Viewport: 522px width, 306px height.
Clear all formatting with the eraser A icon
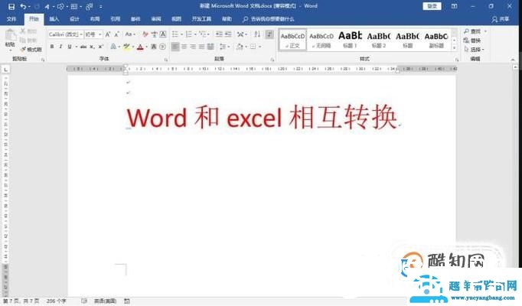tap(145, 34)
